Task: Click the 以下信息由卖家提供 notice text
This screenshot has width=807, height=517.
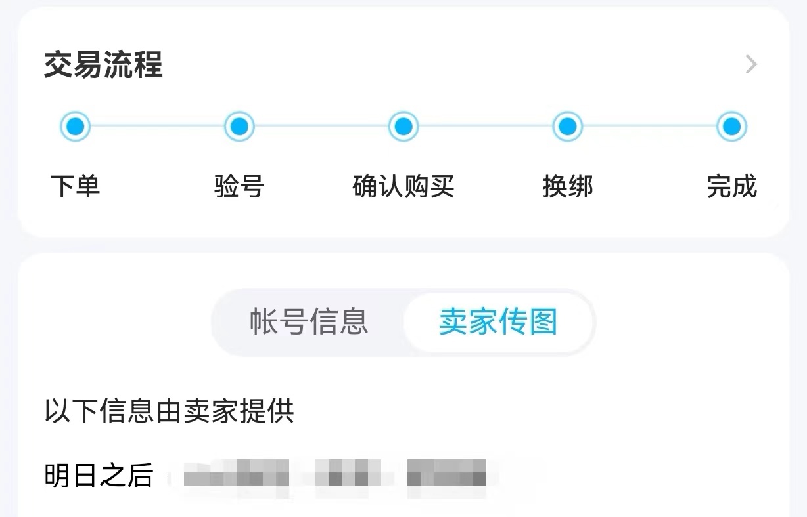Action: coord(169,411)
